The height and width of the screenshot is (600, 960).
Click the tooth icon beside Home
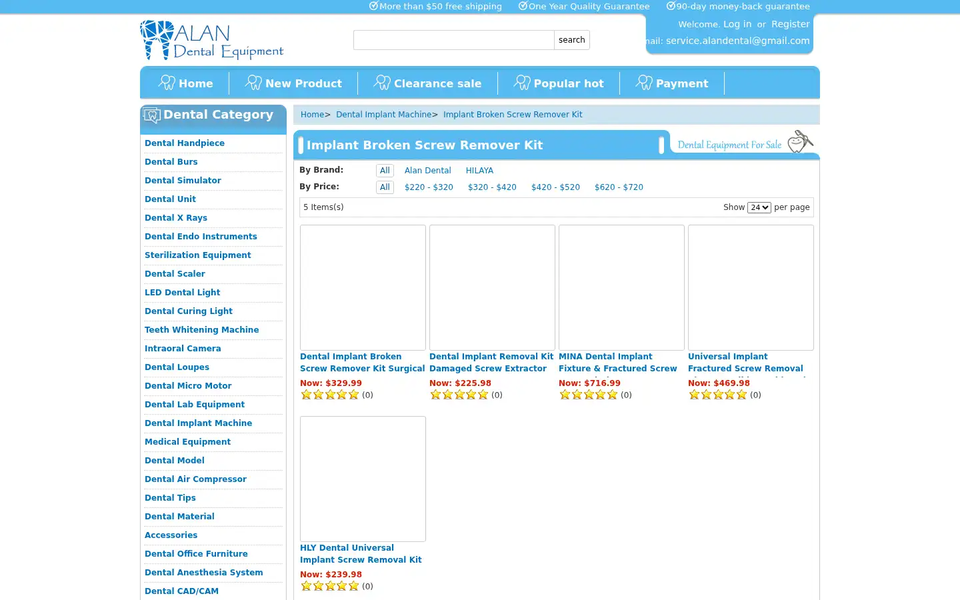167,83
